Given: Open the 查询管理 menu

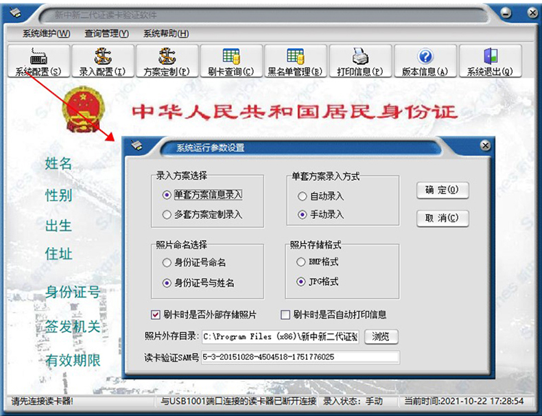Looking at the screenshot, I should [106, 34].
